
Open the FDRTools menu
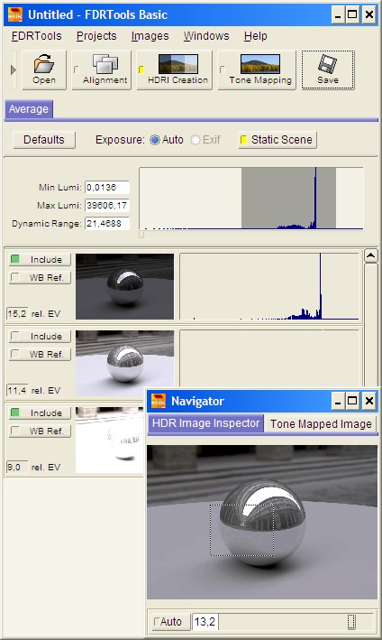[36, 36]
